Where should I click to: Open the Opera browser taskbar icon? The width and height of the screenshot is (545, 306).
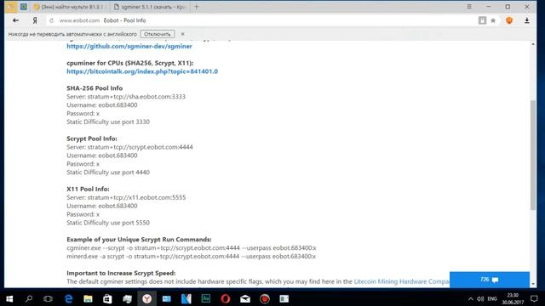(x=225, y=298)
